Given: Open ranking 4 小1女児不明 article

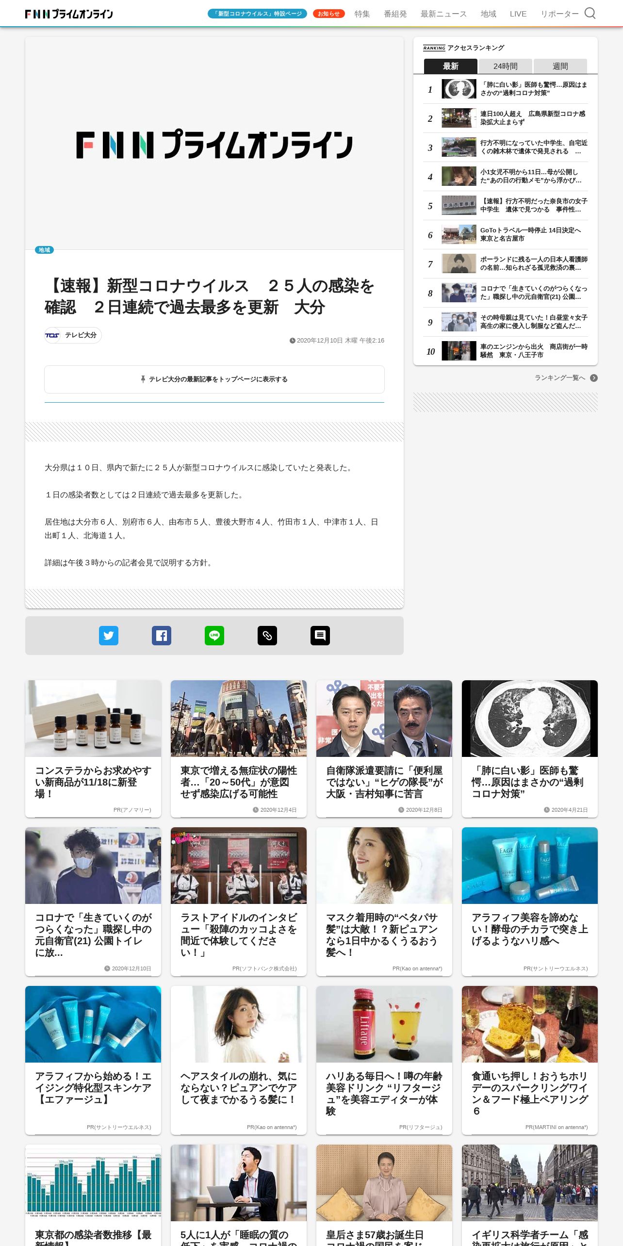Looking at the screenshot, I should click(506, 176).
